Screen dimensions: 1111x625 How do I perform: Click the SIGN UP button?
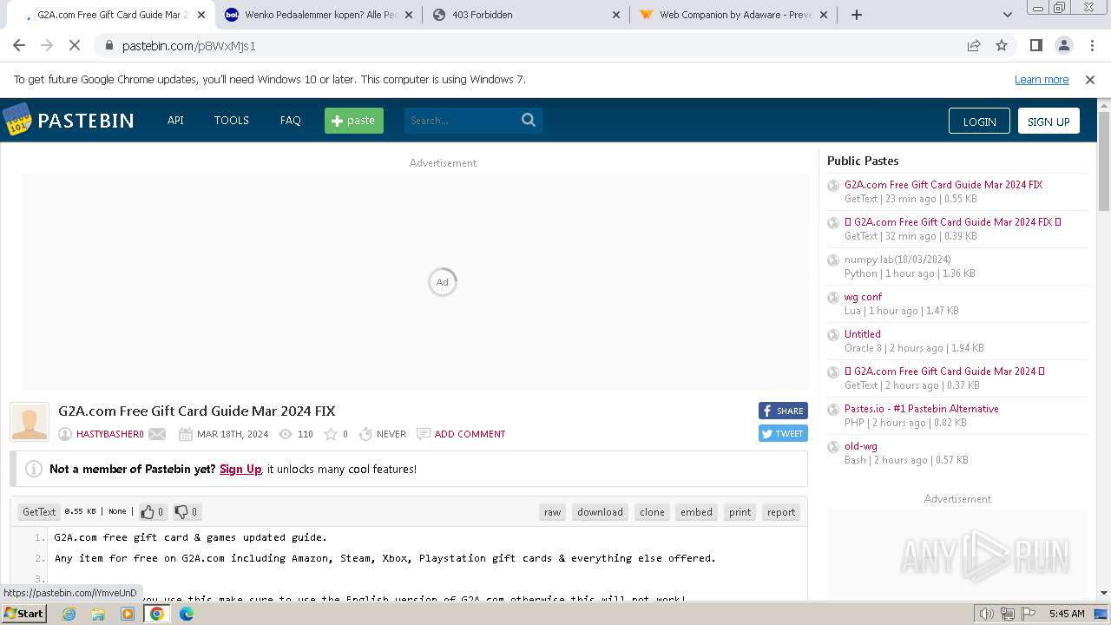click(1049, 122)
